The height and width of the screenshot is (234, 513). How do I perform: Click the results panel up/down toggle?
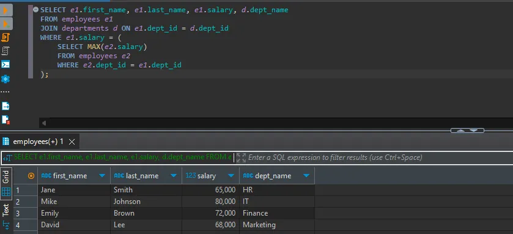(467, 130)
